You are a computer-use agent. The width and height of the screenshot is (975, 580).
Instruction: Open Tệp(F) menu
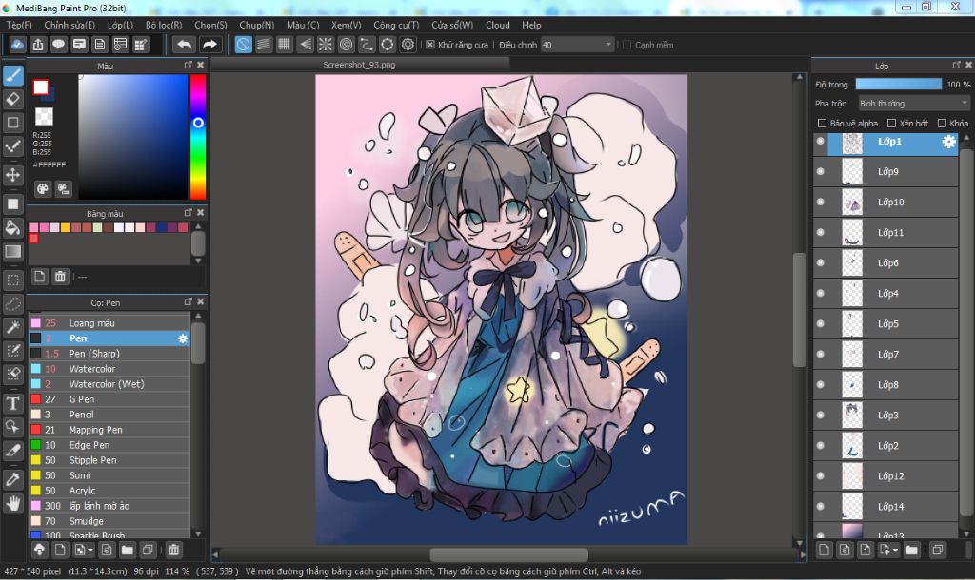(x=19, y=25)
